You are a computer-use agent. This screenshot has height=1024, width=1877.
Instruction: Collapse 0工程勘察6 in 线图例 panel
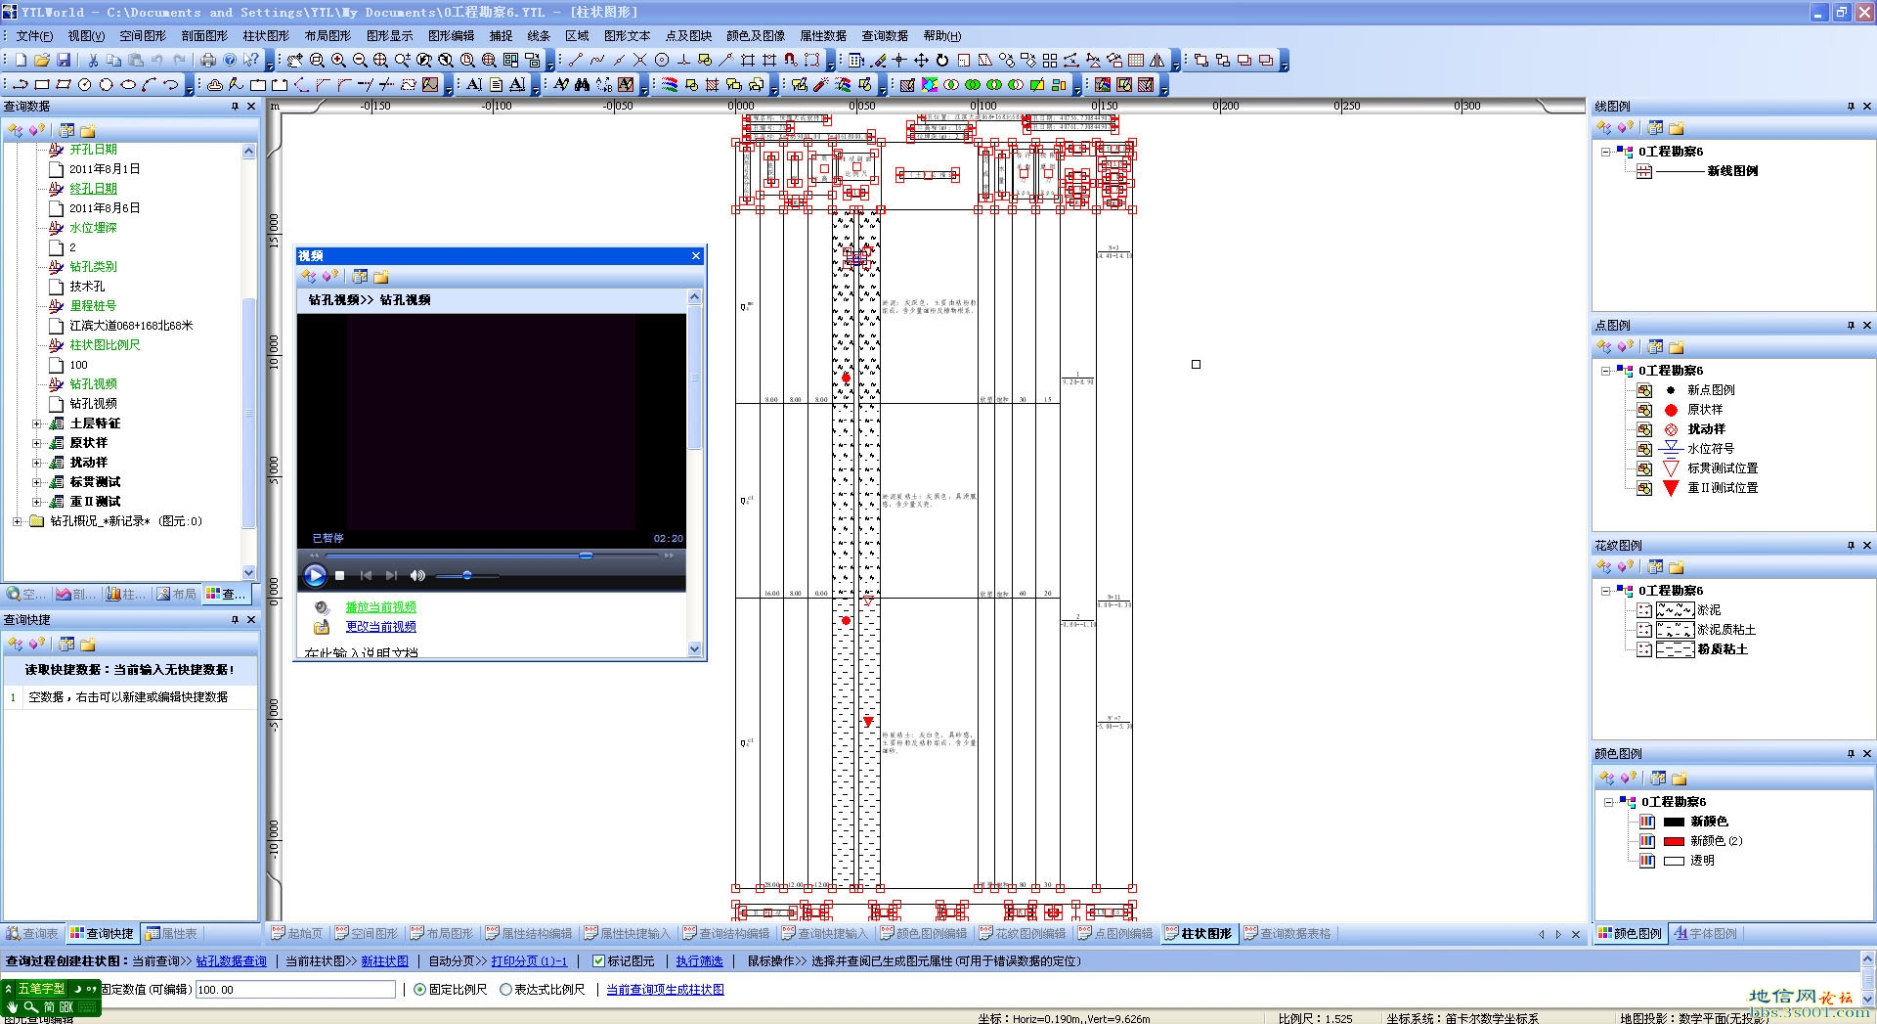click(1605, 152)
